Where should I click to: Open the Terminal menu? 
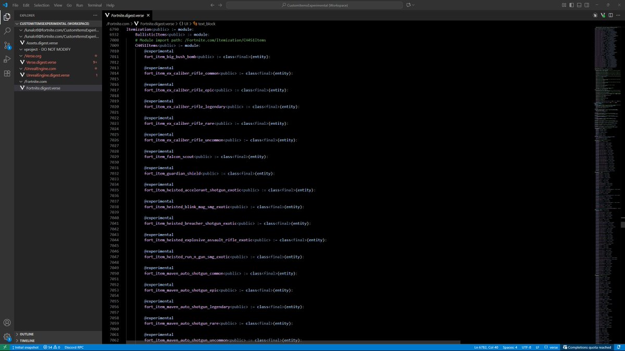pyautogui.click(x=95, y=5)
